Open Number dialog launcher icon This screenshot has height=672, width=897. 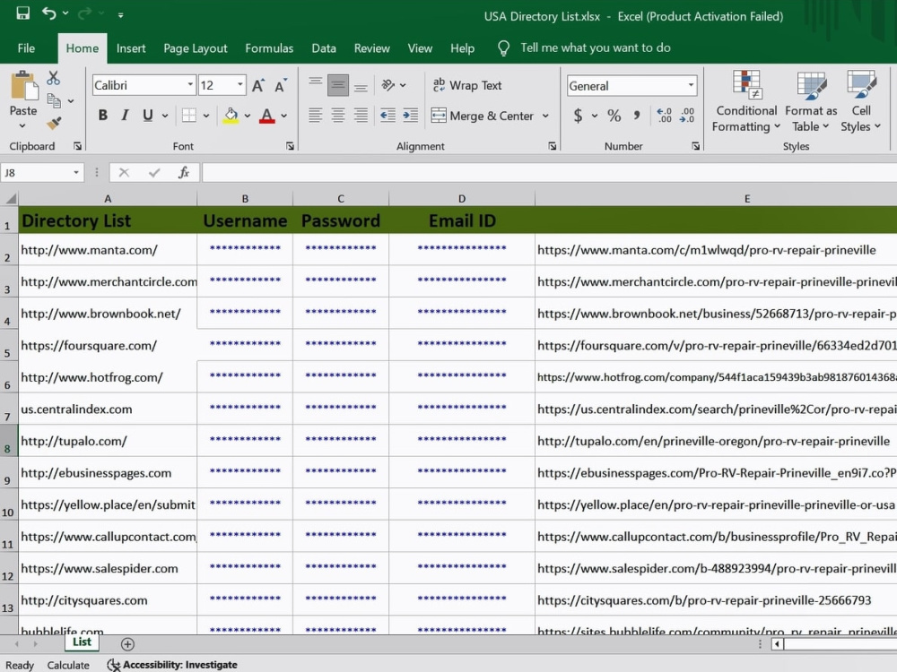tap(695, 146)
